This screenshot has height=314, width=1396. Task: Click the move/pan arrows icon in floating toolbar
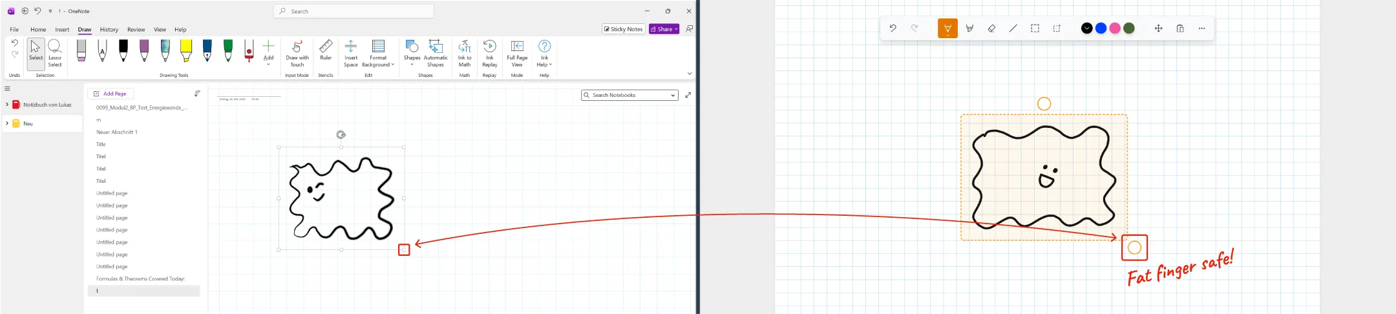pyautogui.click(x=1158, y=28)
